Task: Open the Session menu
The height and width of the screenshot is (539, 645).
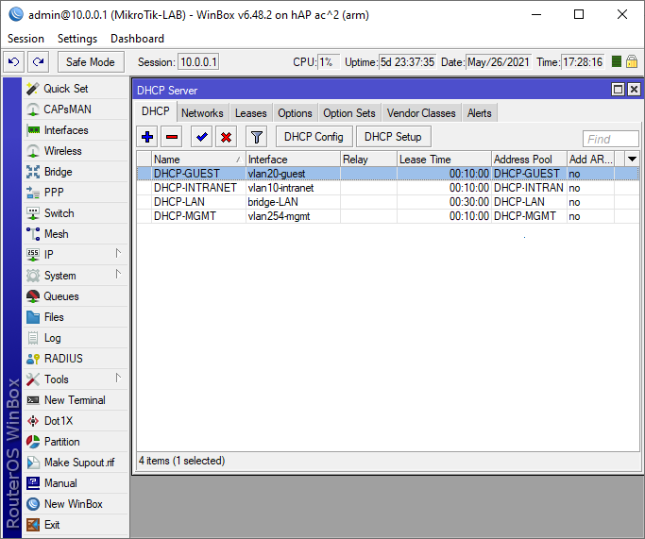Action: click(x=25, y=39)
